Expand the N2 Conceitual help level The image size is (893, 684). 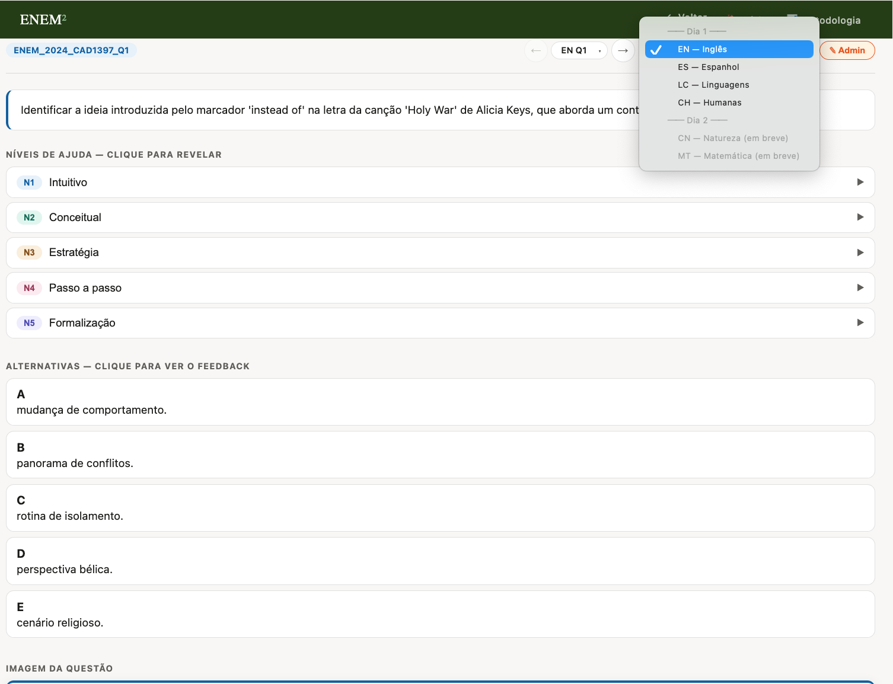click(x=440, y=218)
